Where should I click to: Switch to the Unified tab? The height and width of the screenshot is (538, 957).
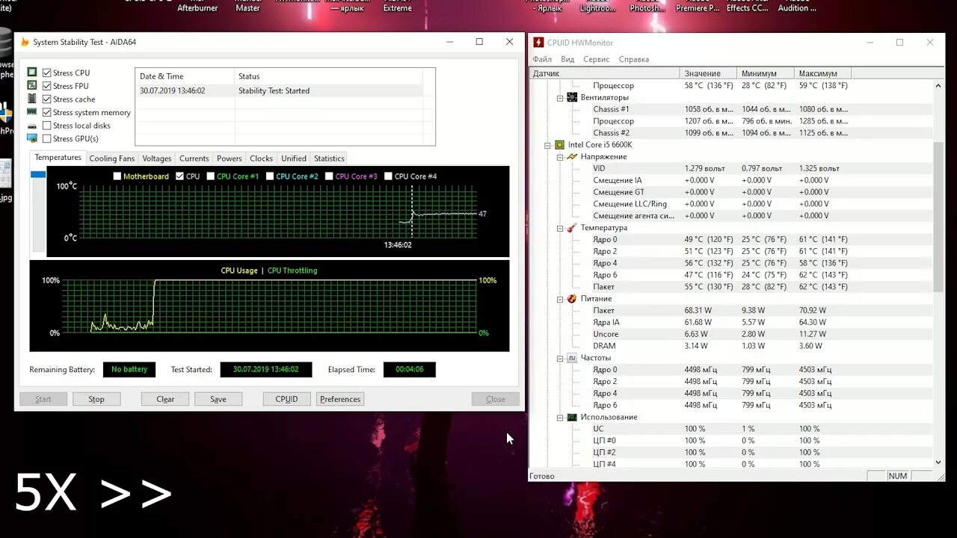click(x=294, y=158)
